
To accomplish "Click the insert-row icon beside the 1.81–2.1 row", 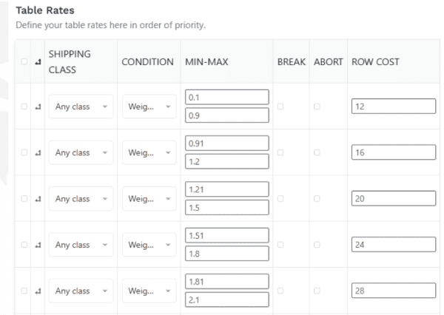I will click(38, 291).
